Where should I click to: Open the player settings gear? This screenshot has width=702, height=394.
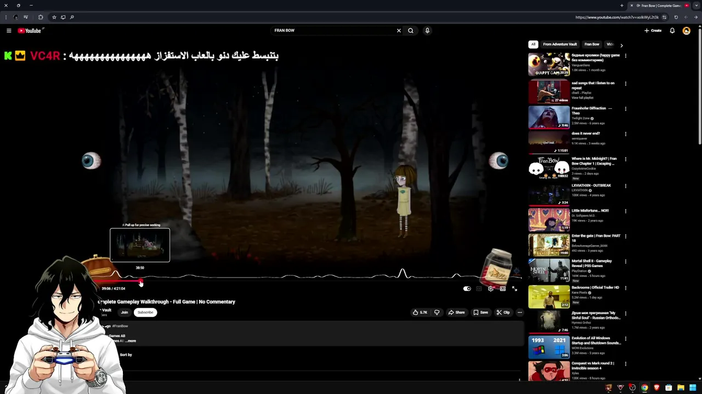tap(491, 289)
